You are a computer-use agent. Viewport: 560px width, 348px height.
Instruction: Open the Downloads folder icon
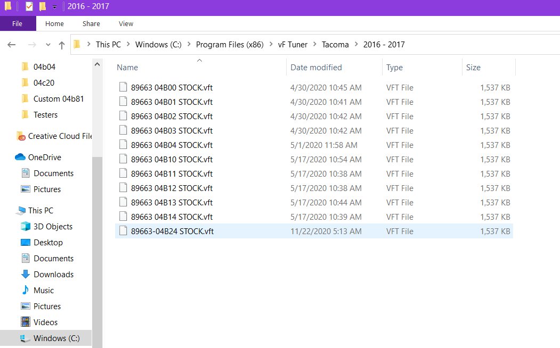tap(26, 274)
